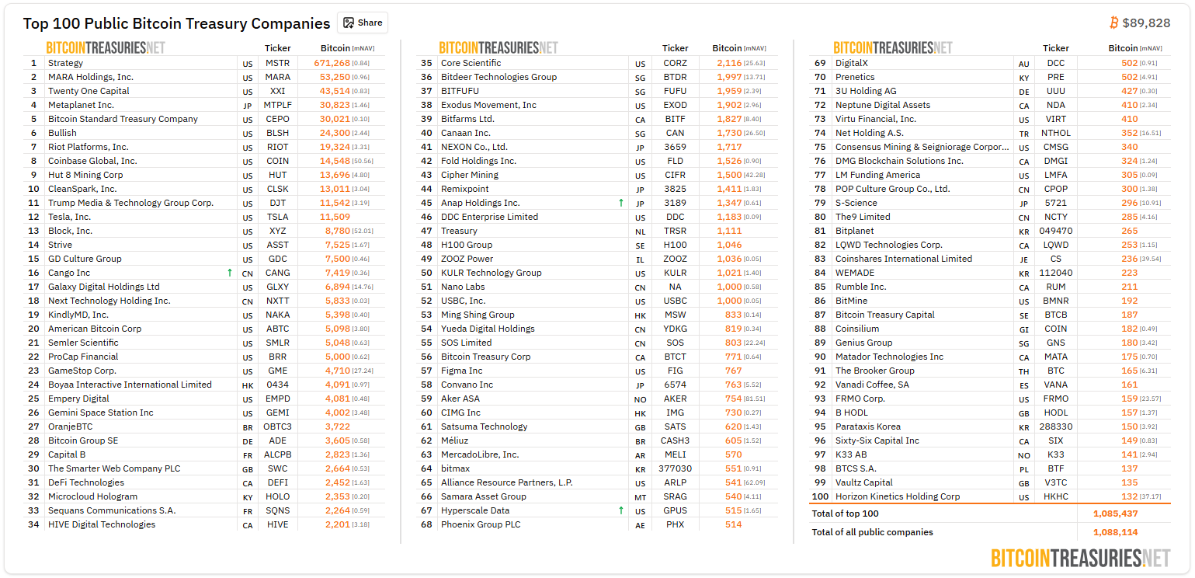1195x578 pixels.
Task: Click BitcoinTreasuries.net logo above third column
Action: click(x=893, y=48)
